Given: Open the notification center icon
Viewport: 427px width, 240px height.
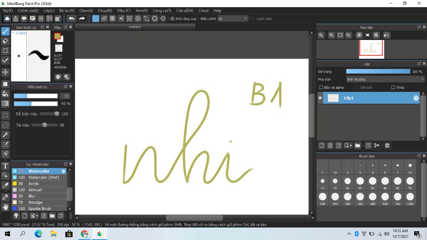Looking at the screenshot, I should 417,234.
